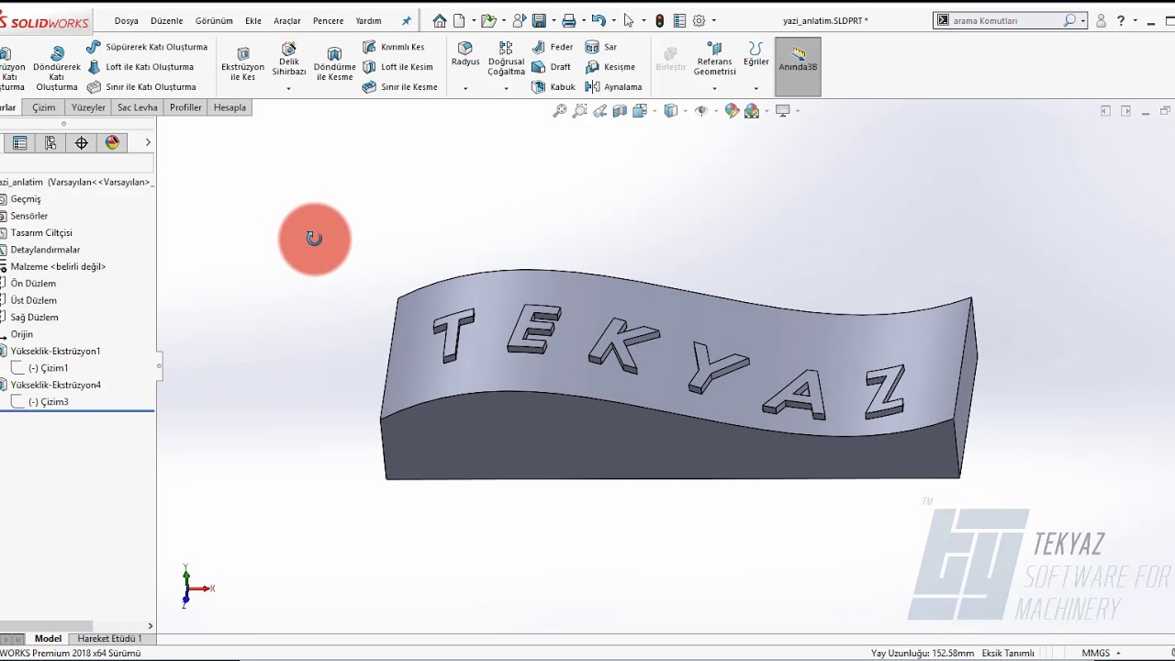The image size is (1175, 661).
Task: Open the Doğrusal Çoğaltma dropdown arrow
Action: click(x=506, y=89)
